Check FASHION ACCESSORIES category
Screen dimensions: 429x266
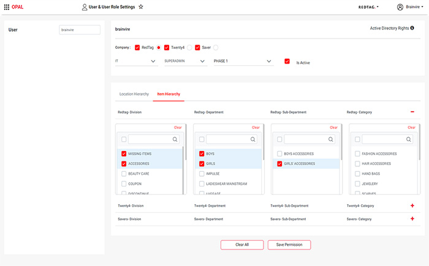pos(357,153)
